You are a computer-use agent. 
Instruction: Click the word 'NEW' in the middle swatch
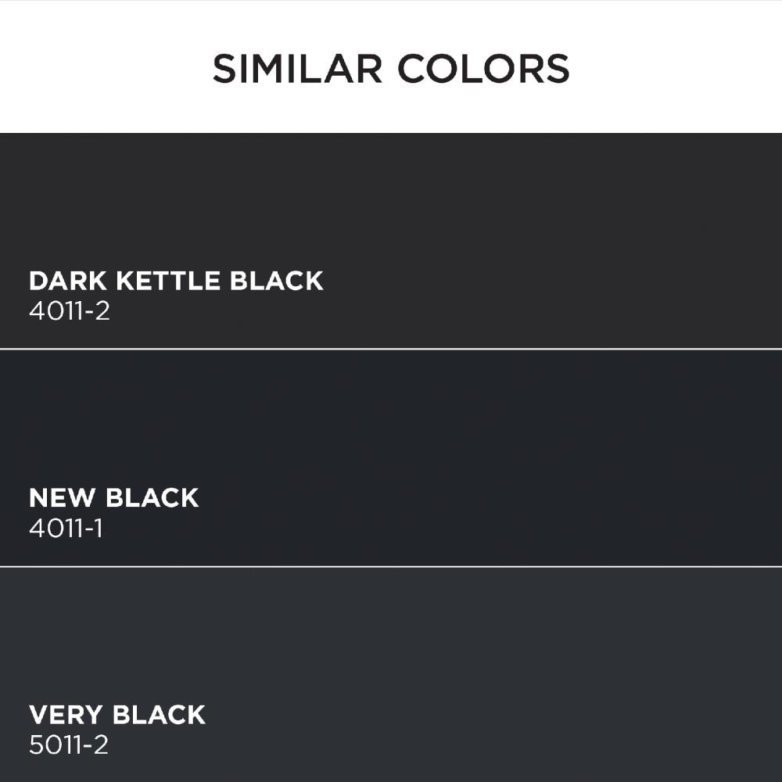tap(62, 497)
